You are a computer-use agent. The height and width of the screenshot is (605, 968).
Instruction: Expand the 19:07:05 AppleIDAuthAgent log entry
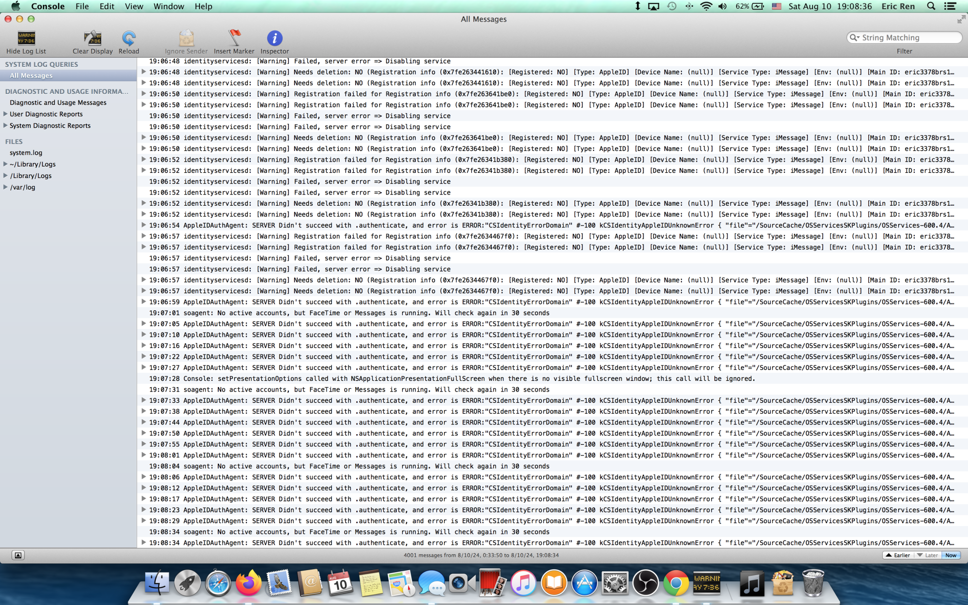144,324
